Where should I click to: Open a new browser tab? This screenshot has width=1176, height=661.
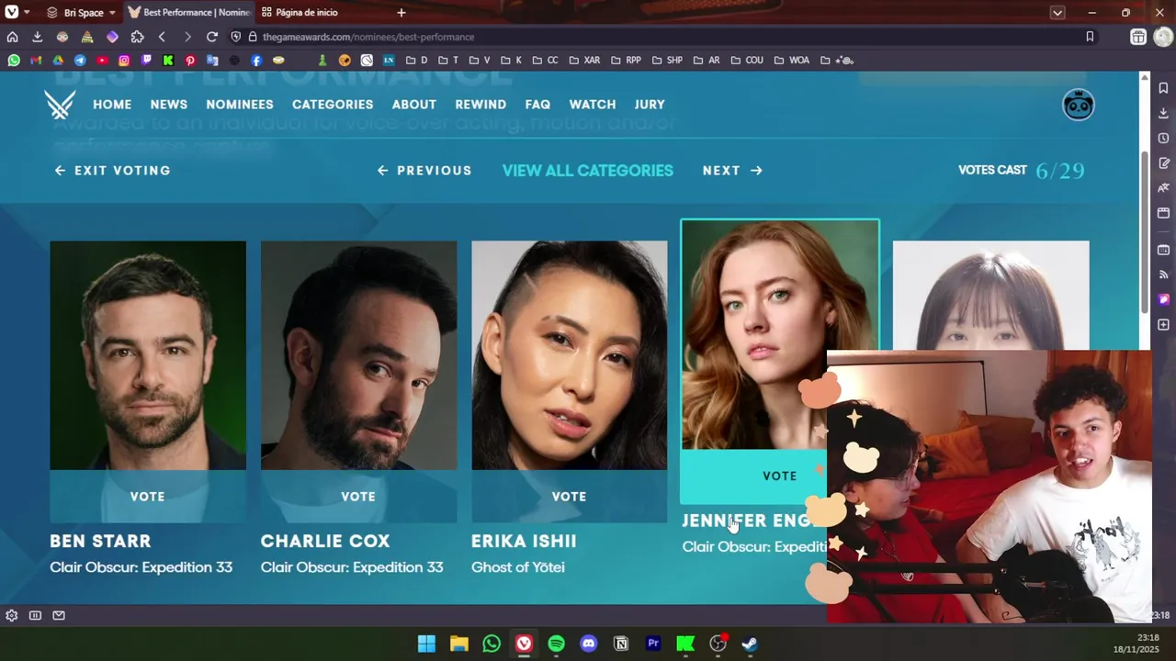[401, 13]
